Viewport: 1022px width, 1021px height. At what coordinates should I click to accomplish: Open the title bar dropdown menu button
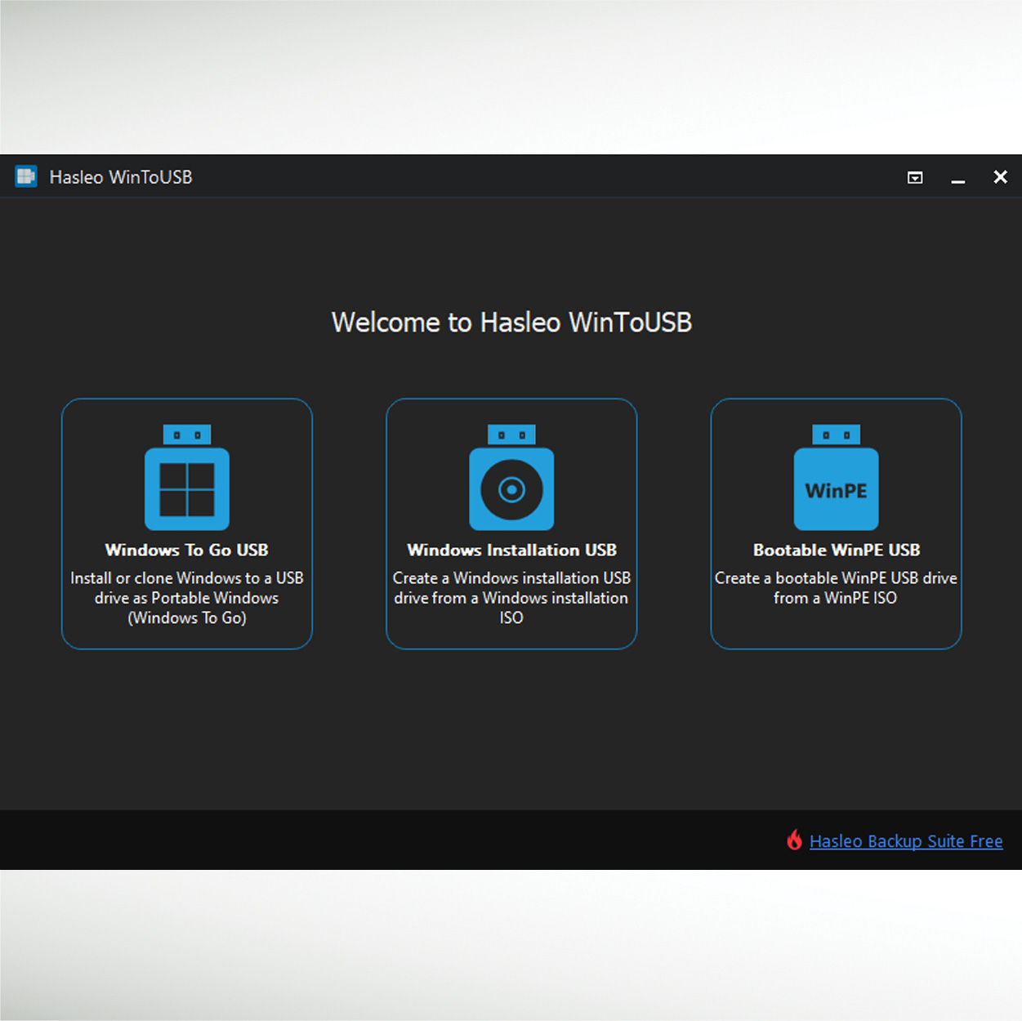(915, 177)
